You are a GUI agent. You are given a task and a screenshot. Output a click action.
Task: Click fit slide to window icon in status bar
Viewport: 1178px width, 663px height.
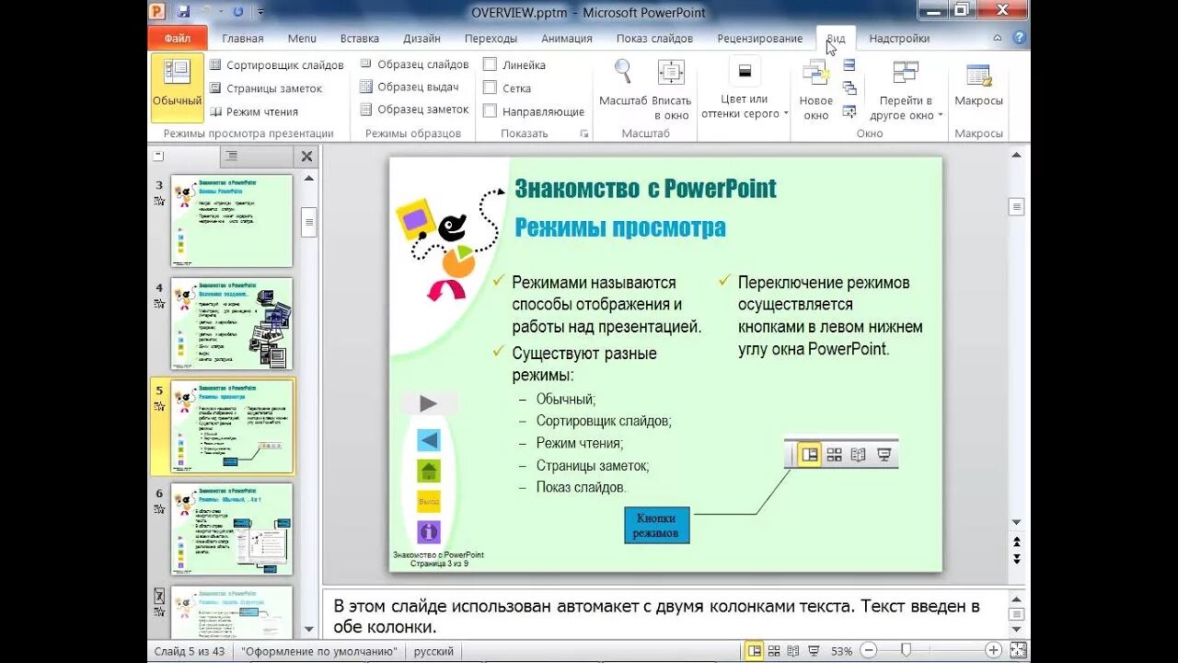pyautogui.click(x=1017, y=651)
